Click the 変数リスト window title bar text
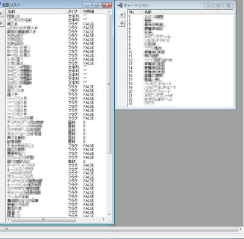The height and width of the screenshot is (239, 244). pyautogui.click(x=11, y=5)
